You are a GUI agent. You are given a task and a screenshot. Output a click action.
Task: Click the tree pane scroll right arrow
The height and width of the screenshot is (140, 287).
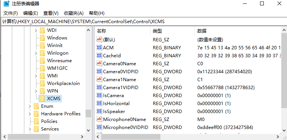82,137
